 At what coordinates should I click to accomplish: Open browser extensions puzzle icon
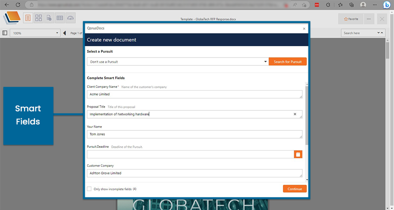coord(328,5)
